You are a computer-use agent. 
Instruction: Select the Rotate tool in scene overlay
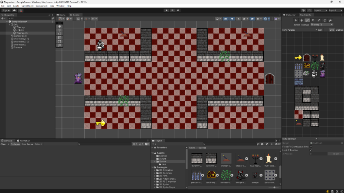[59, 34]
